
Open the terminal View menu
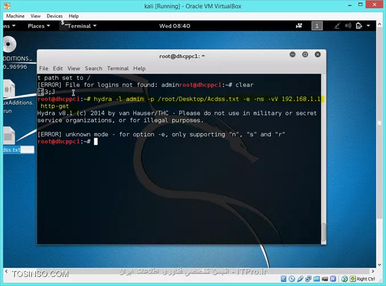tap(73, 68)
